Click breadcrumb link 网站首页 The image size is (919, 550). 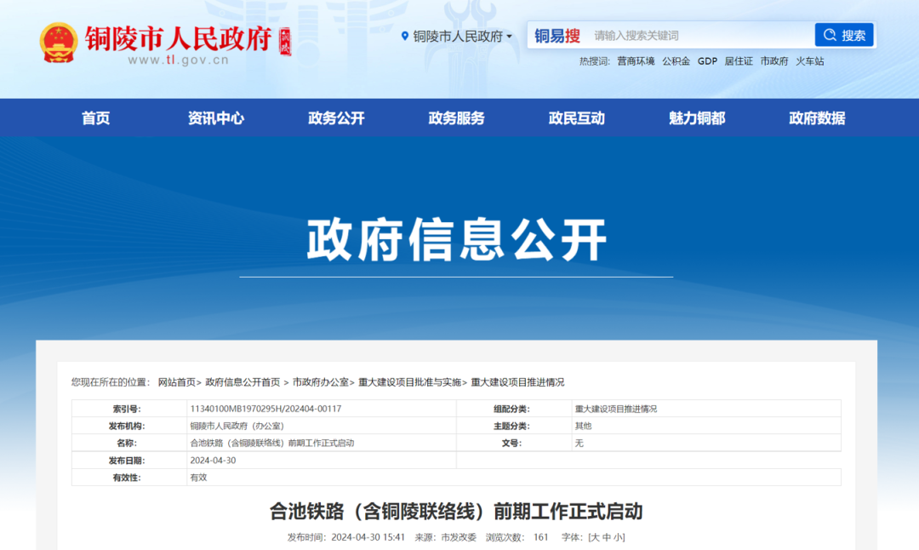pos(176,382)
